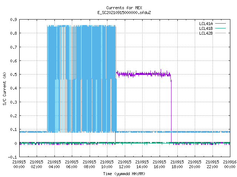237x177 pixels.
Task: Click the 210915 20:00 time tick label
Action: (x=194, y=164)
